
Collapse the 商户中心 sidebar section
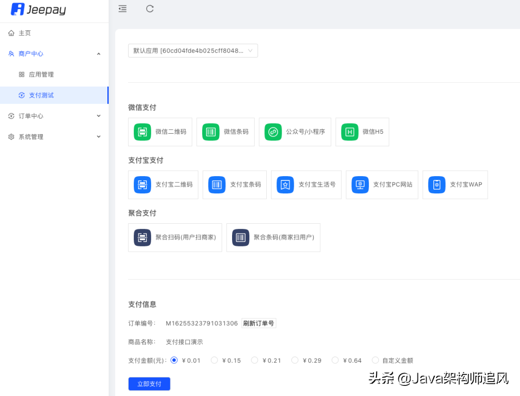[54, 53]
